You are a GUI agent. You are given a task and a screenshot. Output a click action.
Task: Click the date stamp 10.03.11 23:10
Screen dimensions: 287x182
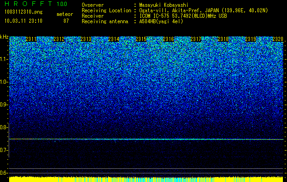pyautogui.click(x=23, y=21)
